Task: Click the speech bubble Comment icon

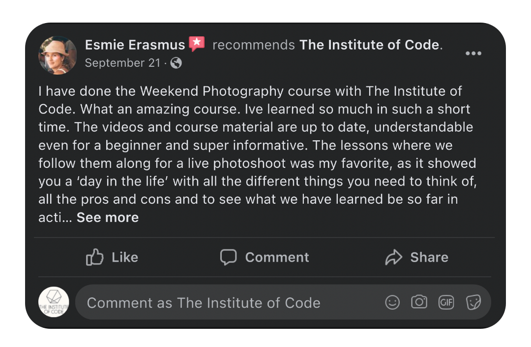Action: click(x=228, y=257)
